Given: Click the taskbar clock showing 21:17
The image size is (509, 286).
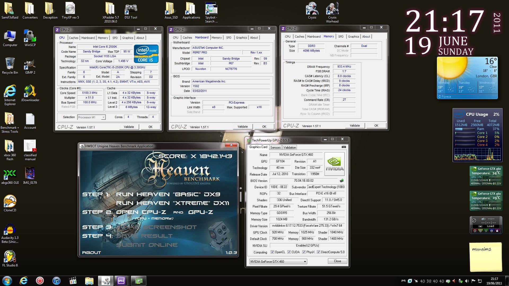Looking at the screenshot, I should pos(494,281).
